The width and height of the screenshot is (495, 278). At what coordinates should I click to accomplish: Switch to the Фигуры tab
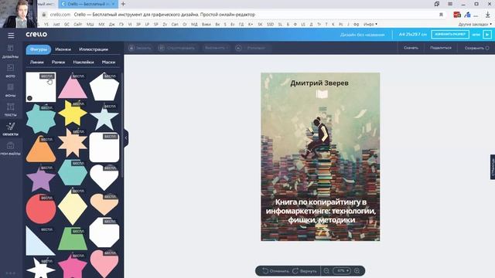39,49
